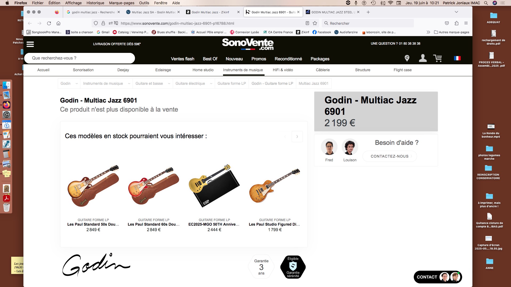This screenshot has width=511, height=287.
Task: Open the Historique menu in menu bar
Action: pos(95,3)
